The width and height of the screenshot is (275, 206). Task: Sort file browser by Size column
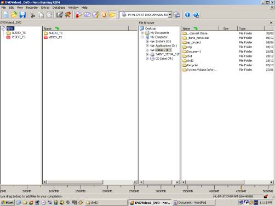[228, 28]
